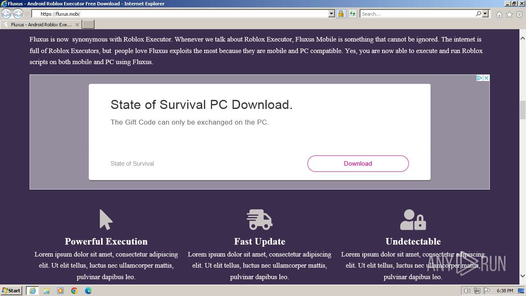Open Internet Explorer from the taskbar
The height and width of the screenshot is (296, 526).
point(32,291)
